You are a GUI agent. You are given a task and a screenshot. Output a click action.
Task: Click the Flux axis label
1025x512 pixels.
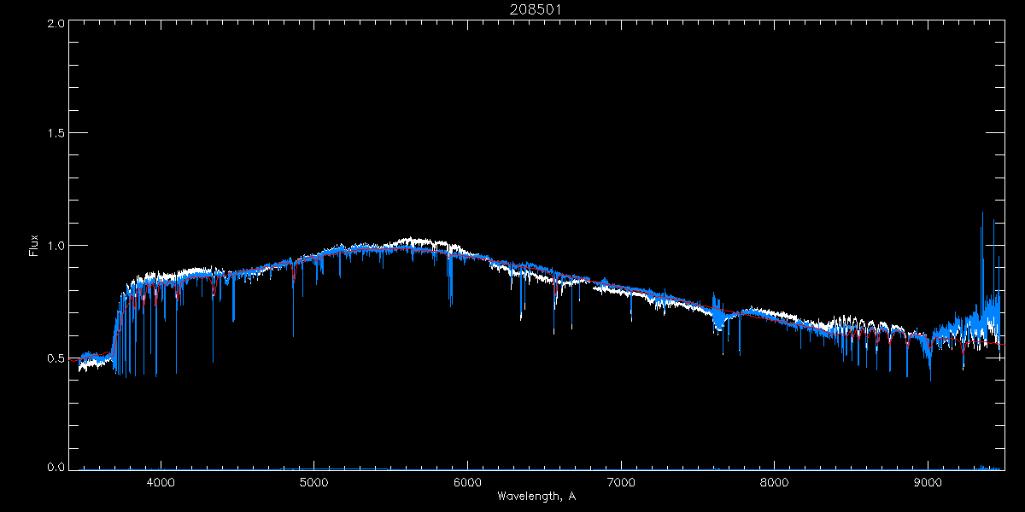(x=34, y=246)
